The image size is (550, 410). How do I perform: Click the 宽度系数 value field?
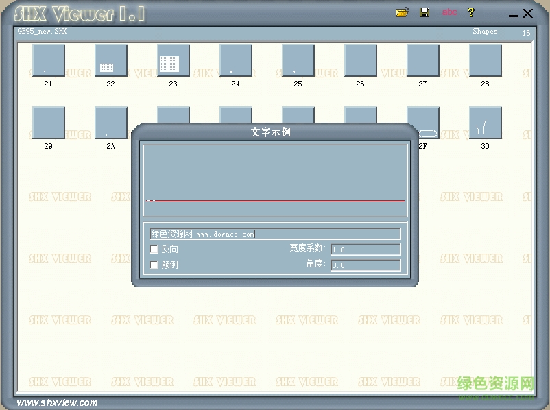(366, 250)
